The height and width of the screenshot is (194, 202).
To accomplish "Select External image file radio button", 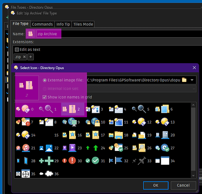I will coord(45,80).
